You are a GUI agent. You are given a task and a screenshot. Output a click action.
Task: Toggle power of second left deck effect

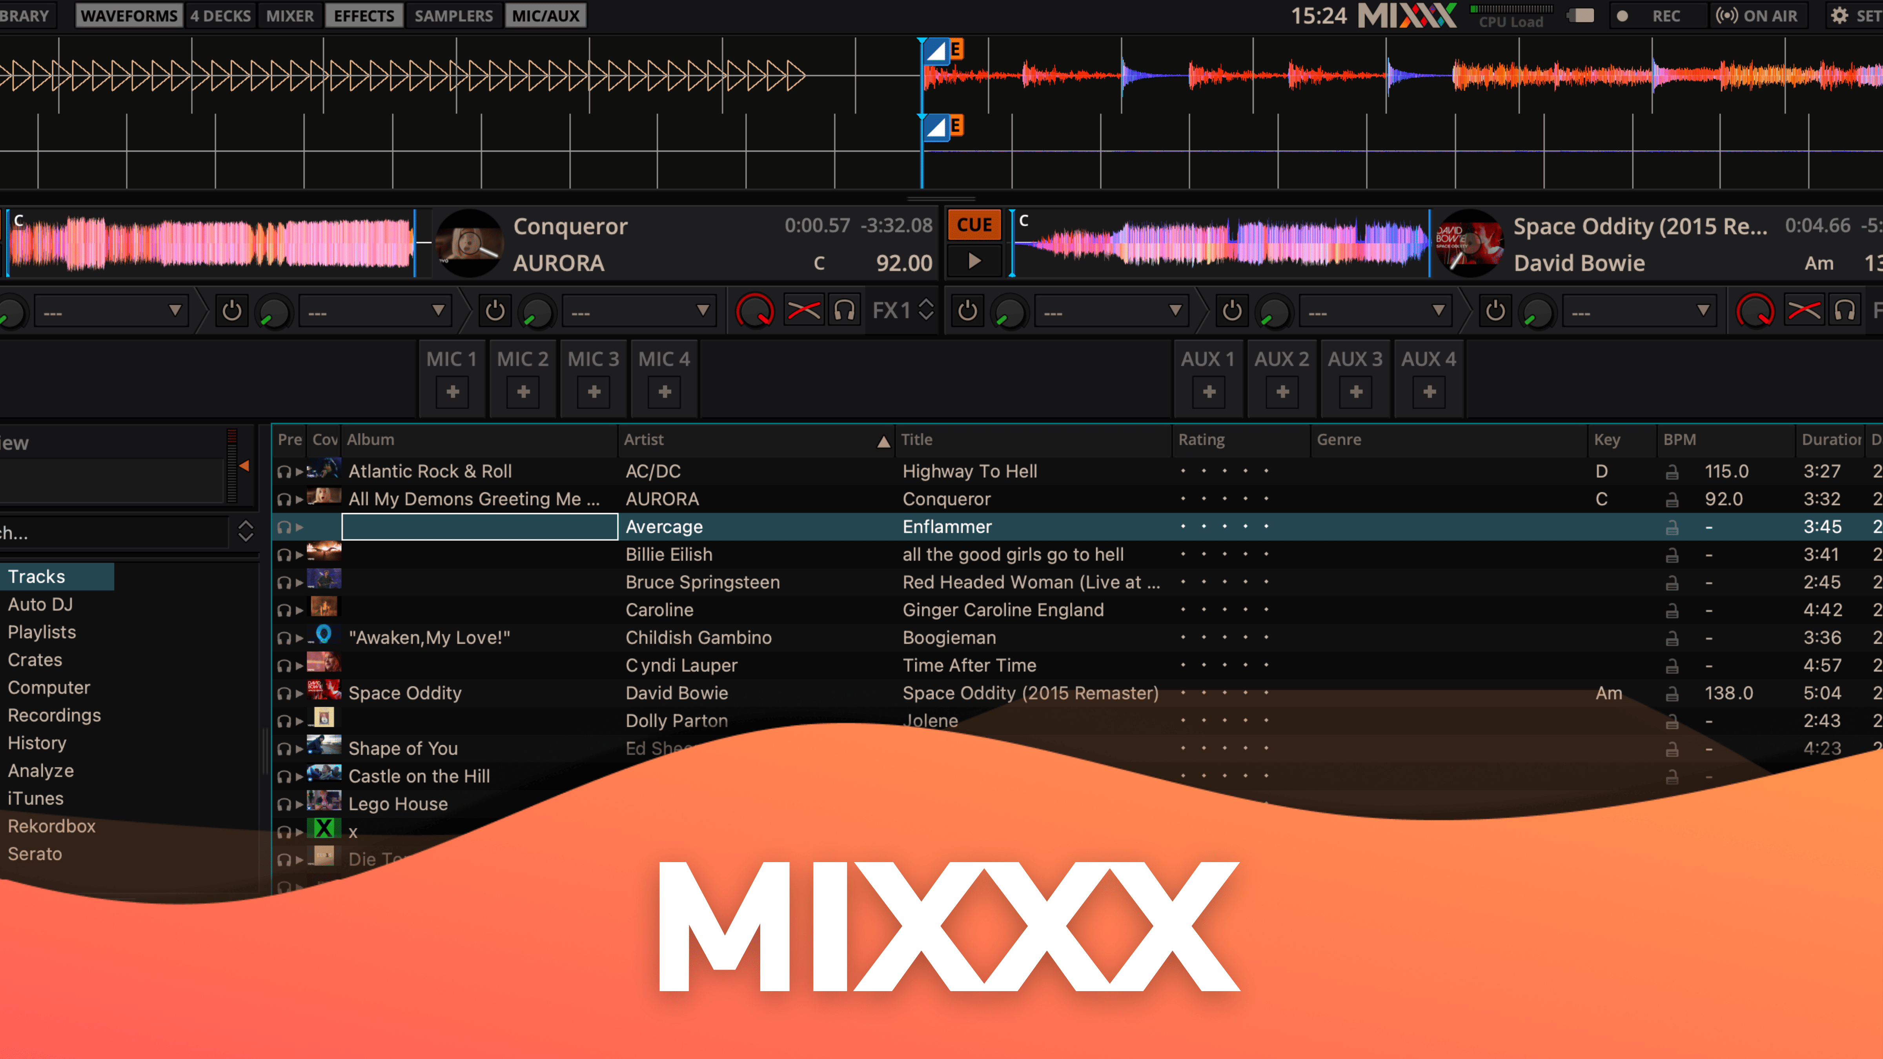(x=232, y=311)
